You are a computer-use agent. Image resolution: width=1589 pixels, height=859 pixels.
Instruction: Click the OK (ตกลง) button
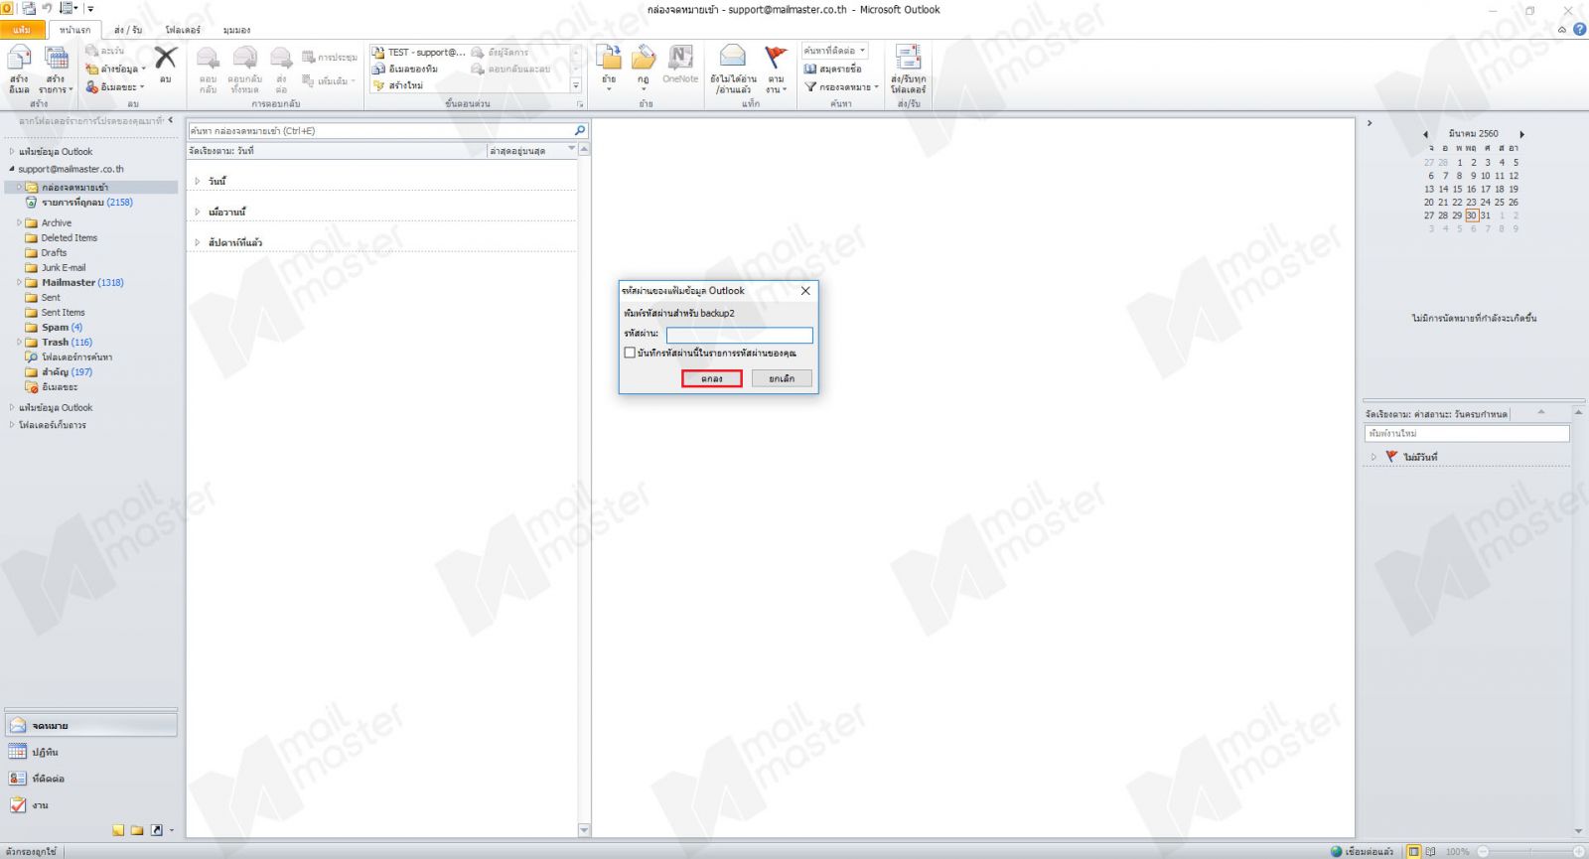coord(711,378)
